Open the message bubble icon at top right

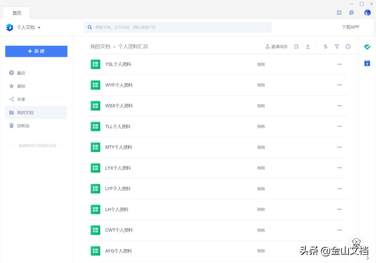tap(351, 12)
